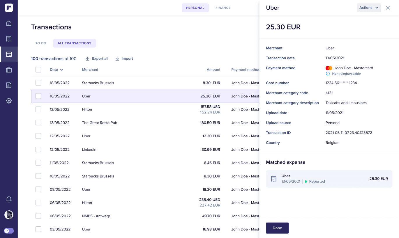This screenshot has height=238, width=399.
Task: Click the Done button
Action: tap(277, 228)
